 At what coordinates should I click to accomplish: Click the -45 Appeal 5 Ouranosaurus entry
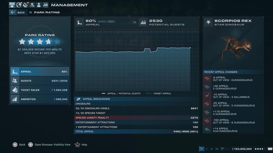coord(233,104)
